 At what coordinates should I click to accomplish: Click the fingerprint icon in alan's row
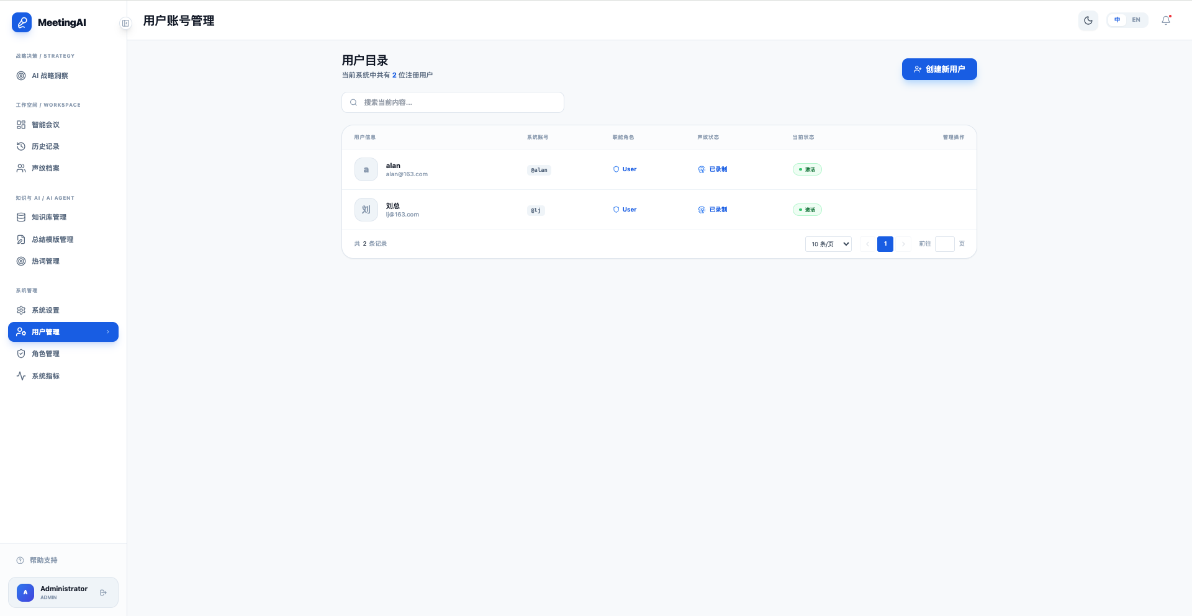[702, 169]
